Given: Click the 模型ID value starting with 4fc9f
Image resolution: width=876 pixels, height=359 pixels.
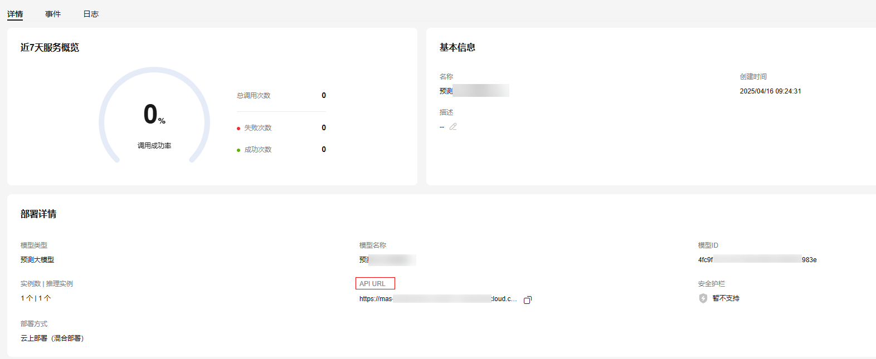Looking at the screenshot, I should tap(757, 259).
